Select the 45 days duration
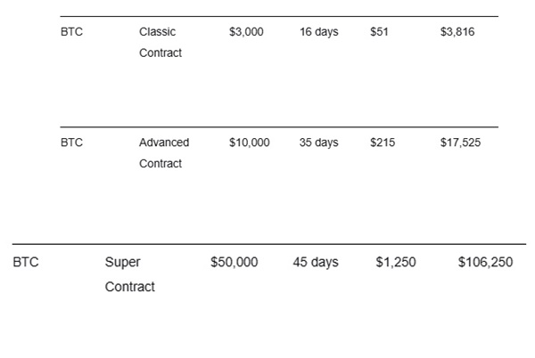535x358 pixels. [x=316, y=263]
